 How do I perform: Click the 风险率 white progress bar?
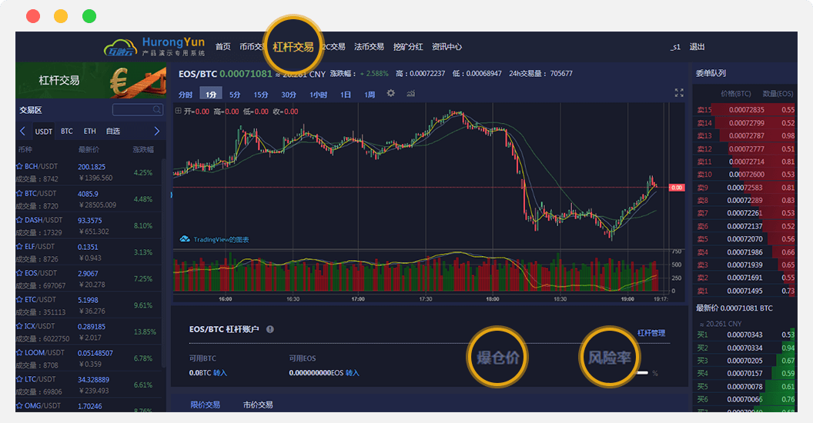point(642,372)
